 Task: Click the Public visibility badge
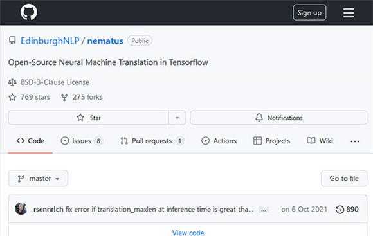[140, 41]
